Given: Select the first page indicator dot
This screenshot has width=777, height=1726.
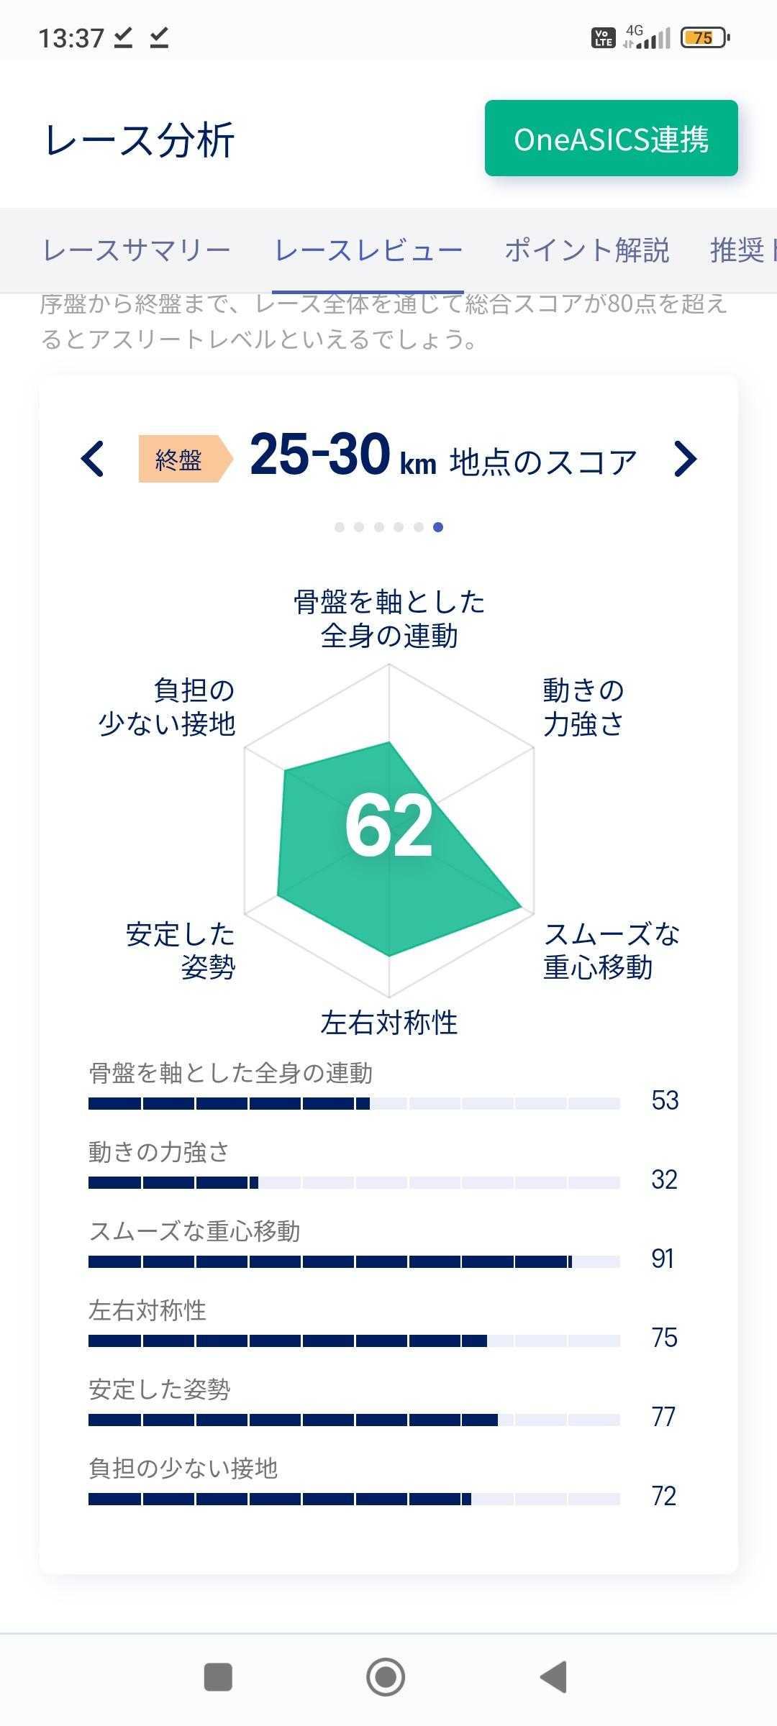Looking at the screenshot, I should coord(340,527).
